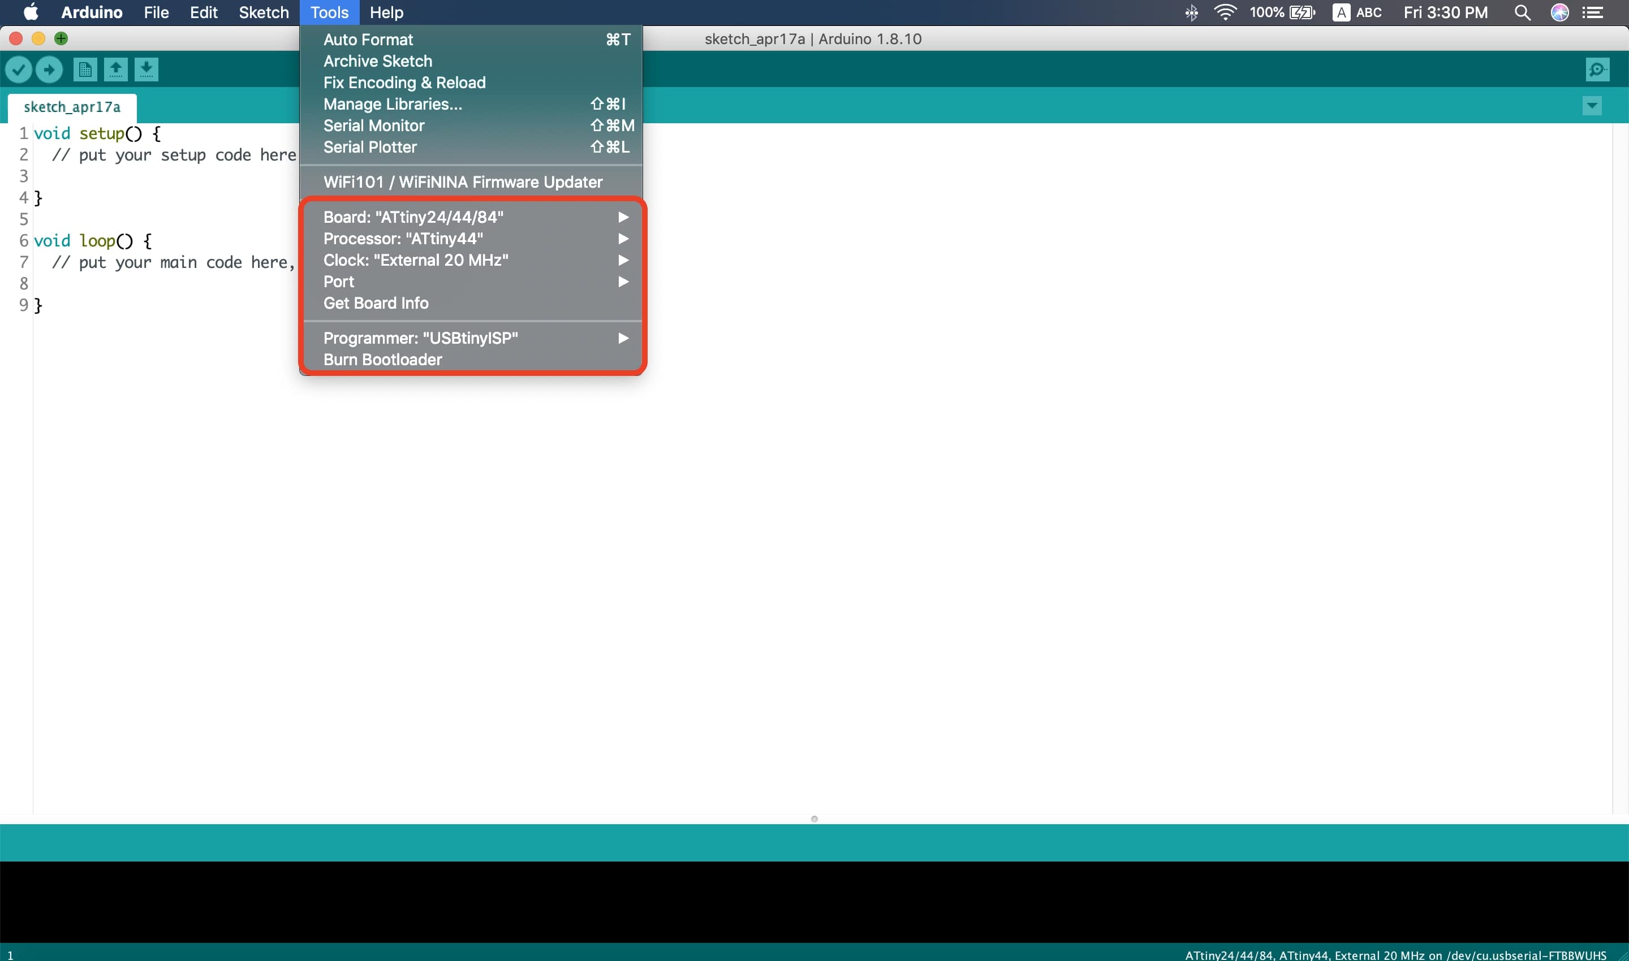Expand the Clock: "External 20 MHz" submenu
This screenshot has width=1629, height=961.
(x=471, y=259)
